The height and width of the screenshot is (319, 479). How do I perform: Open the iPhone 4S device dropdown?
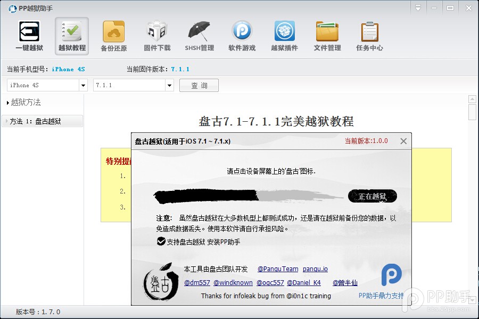coord(83,85)
